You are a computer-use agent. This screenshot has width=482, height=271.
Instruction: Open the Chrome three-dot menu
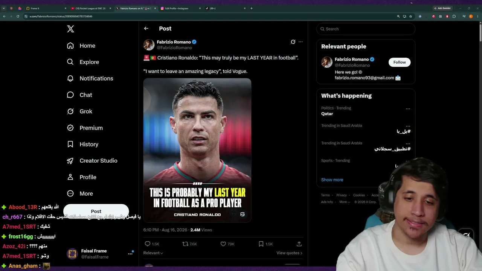pyautogui.click(x=477, y=17)
